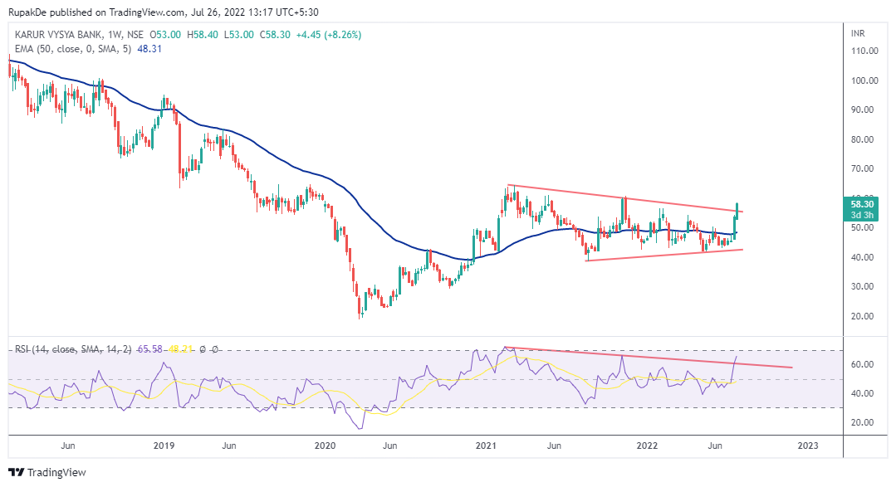This screenshot has height=487, width=896.
Task: Click the +8.26% change value in the legend
Action: (x=344, y=36)
